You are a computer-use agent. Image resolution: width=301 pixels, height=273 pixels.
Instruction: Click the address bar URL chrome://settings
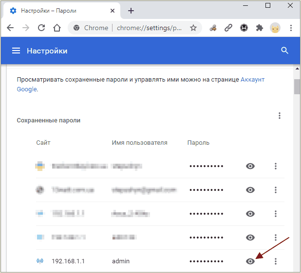pyautogui.click(x=149, y=28)
